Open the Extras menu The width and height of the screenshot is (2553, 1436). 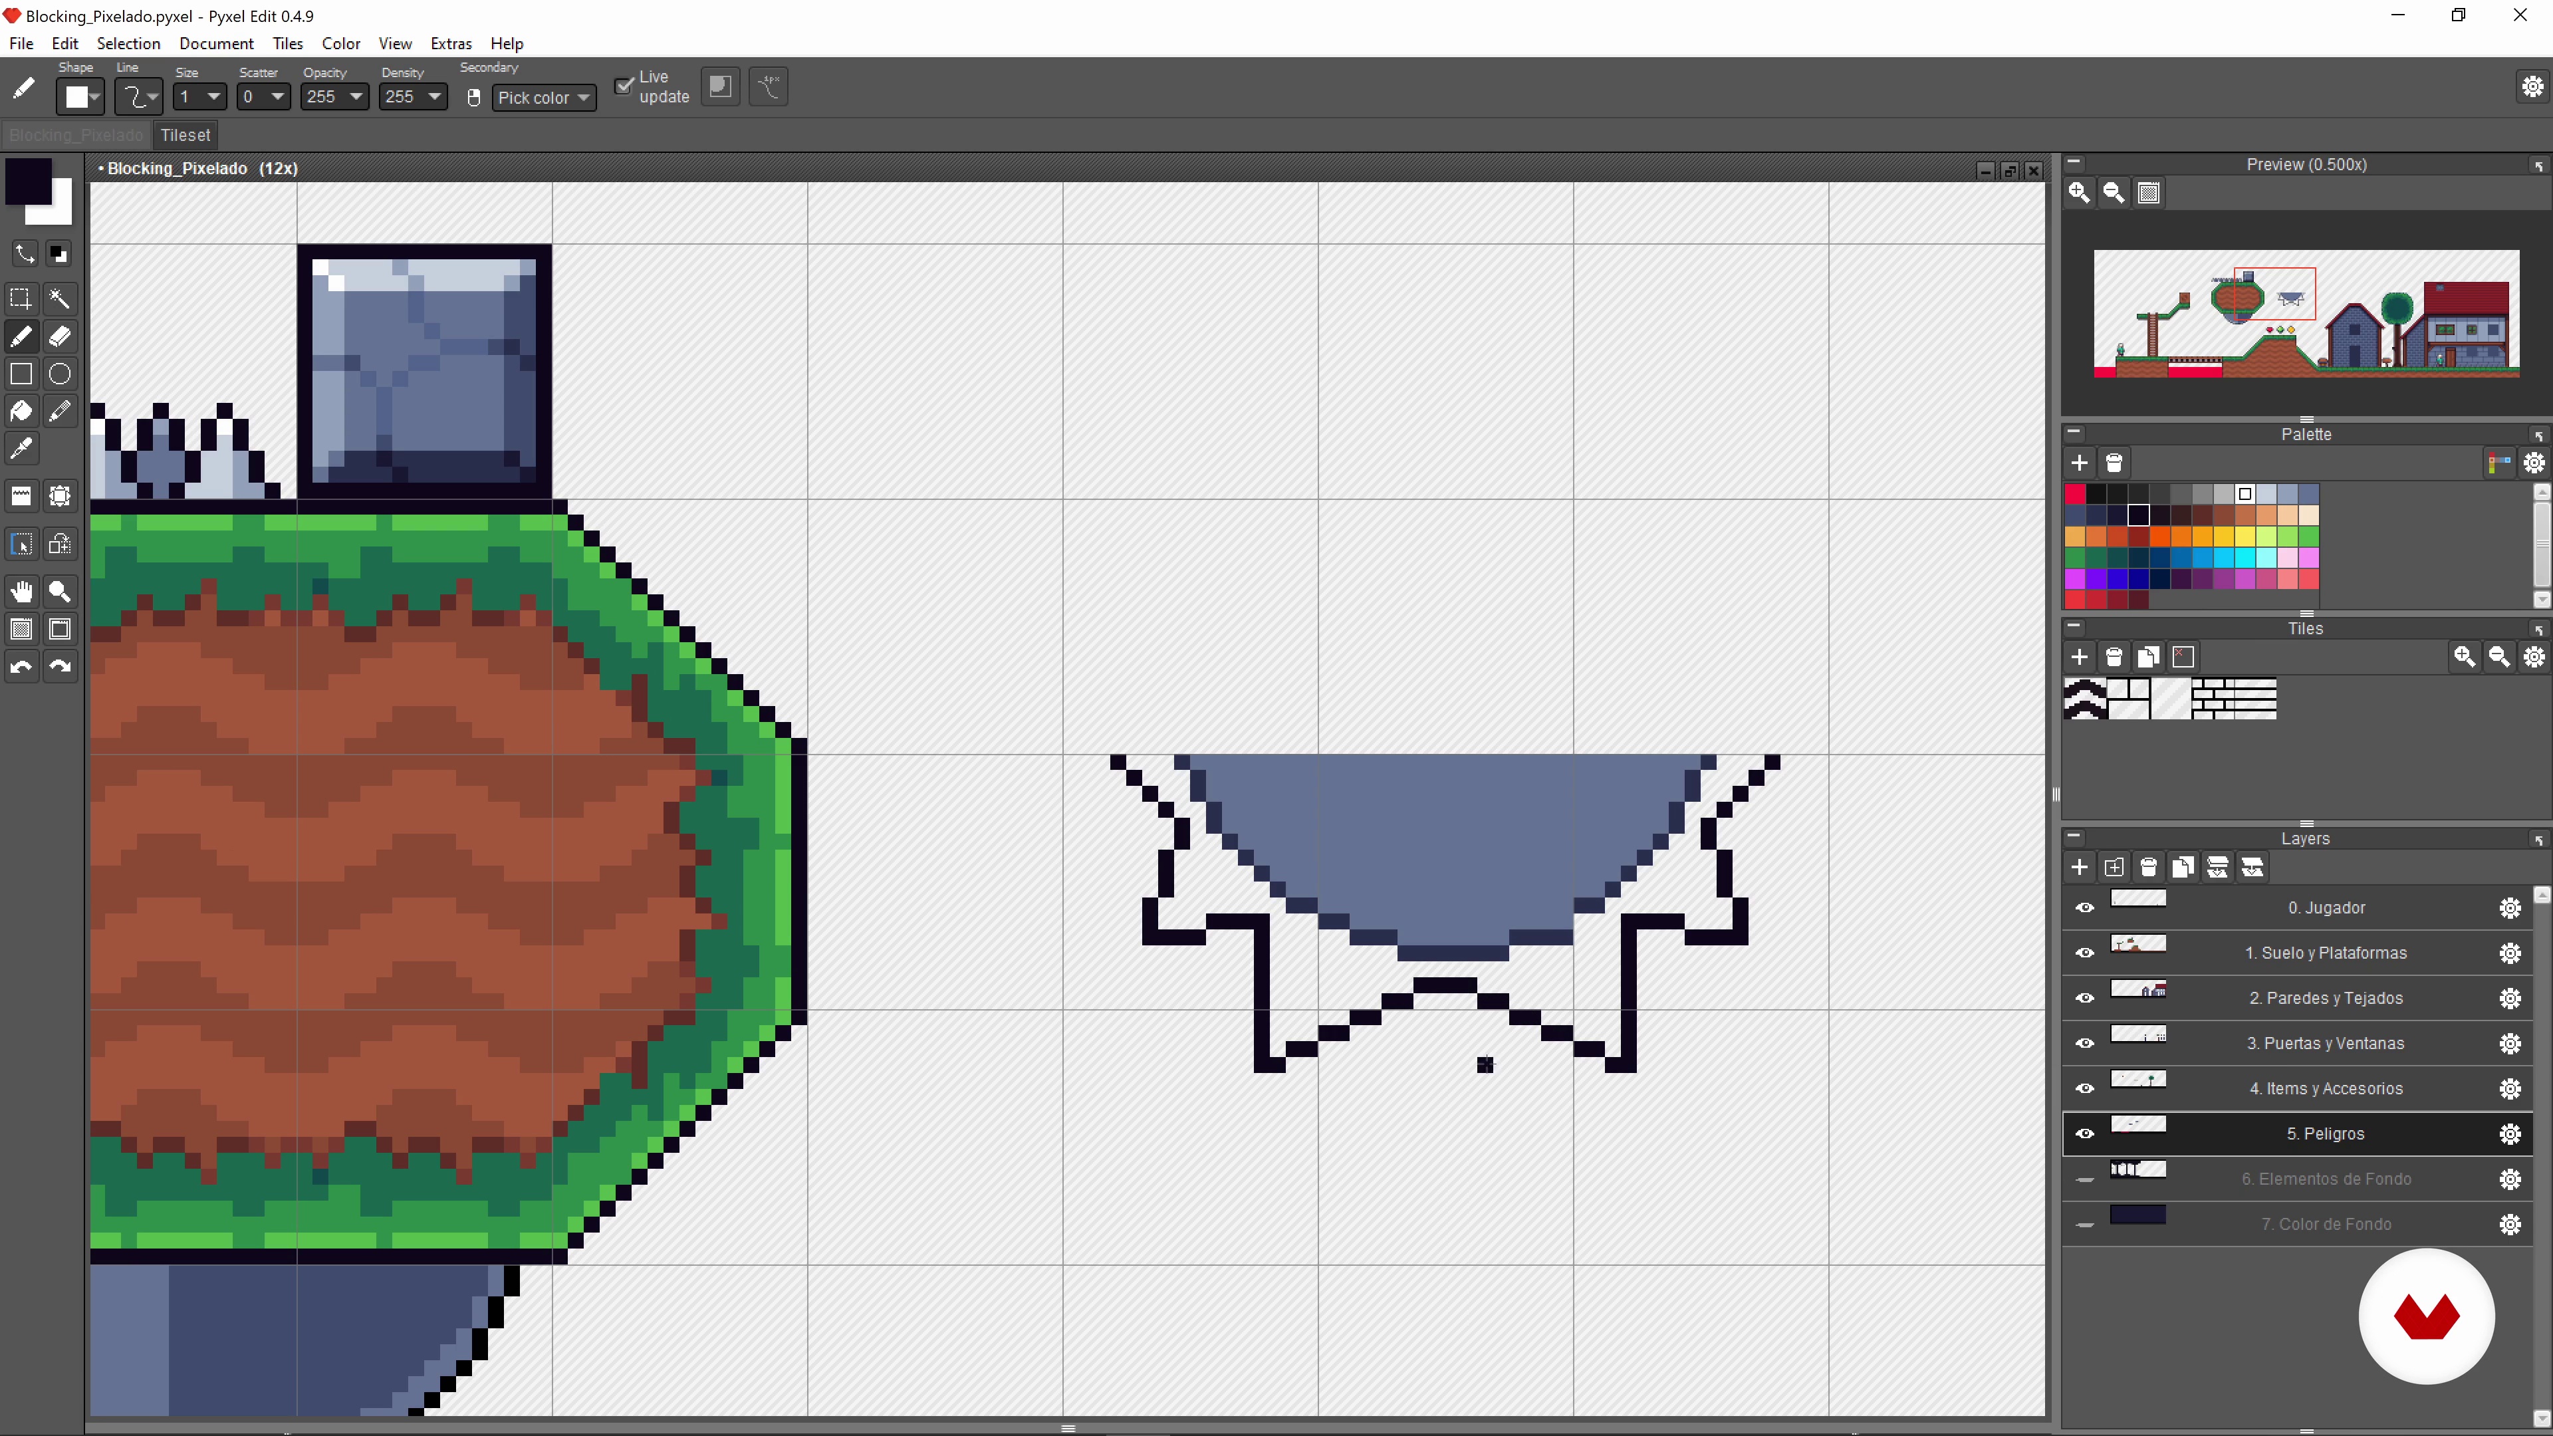(x=451, y=44)
